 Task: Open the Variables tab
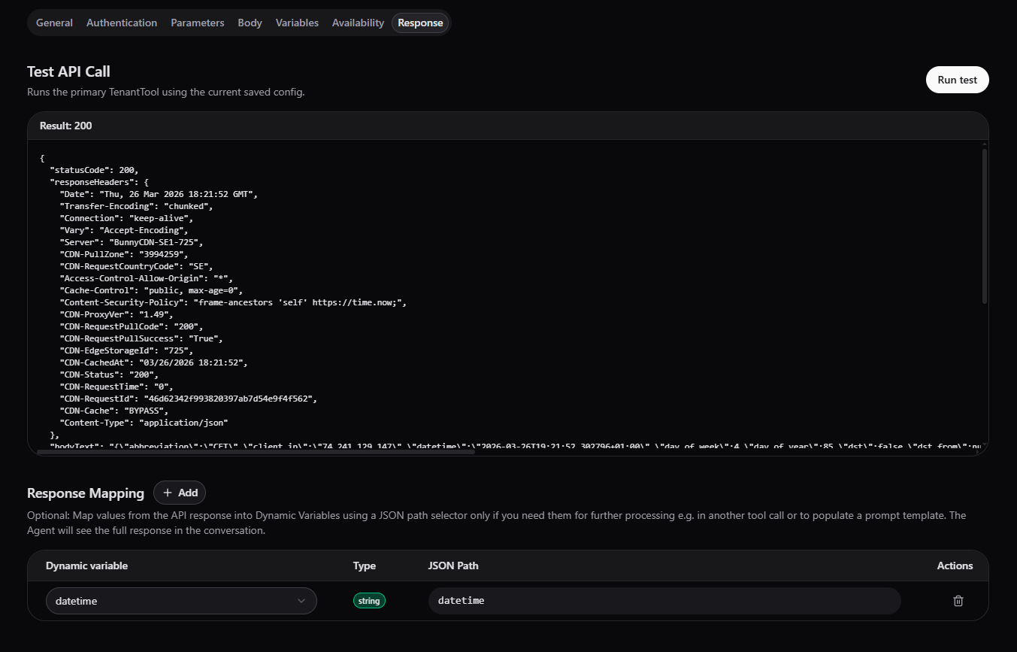pos(297,23)
